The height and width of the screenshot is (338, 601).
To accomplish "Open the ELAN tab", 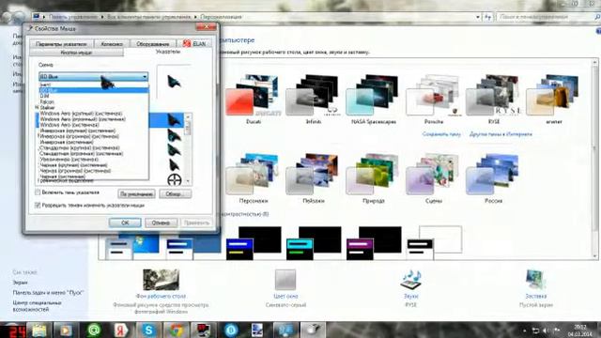I will pos(194,44).
